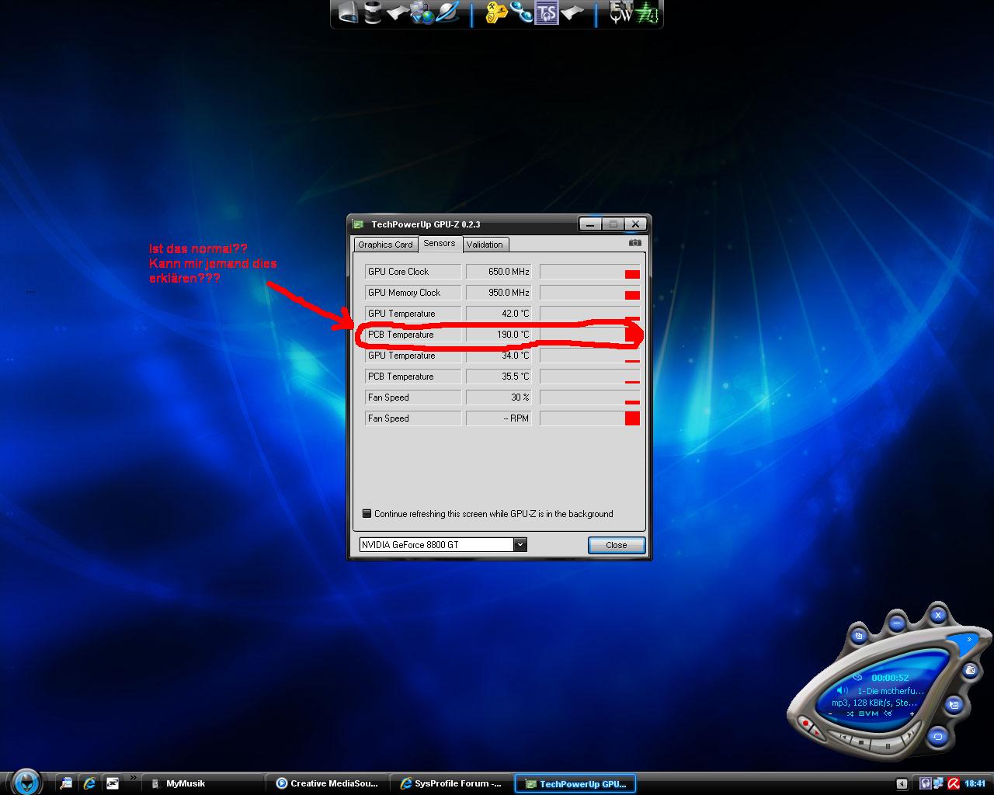Decrease volume with minus in player display
Viewport: 994px width, 795px height.
tap(830, 713)
